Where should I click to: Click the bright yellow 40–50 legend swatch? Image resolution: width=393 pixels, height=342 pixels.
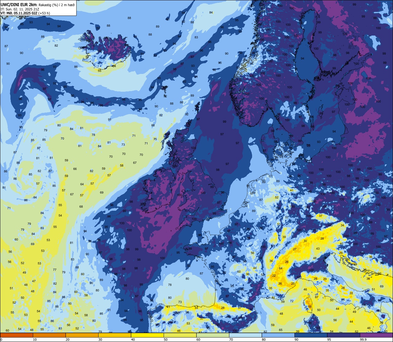[x=147, y=335]
